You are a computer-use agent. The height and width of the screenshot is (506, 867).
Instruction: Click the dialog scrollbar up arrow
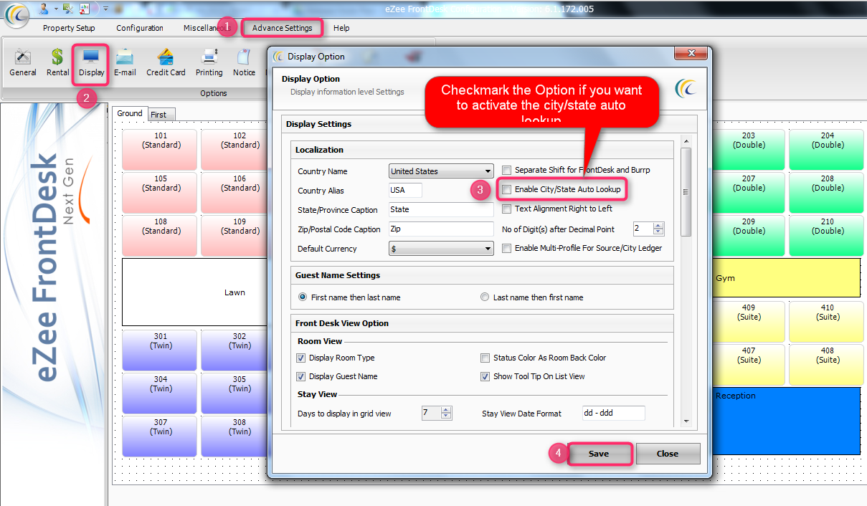click(x=686, y=142)
